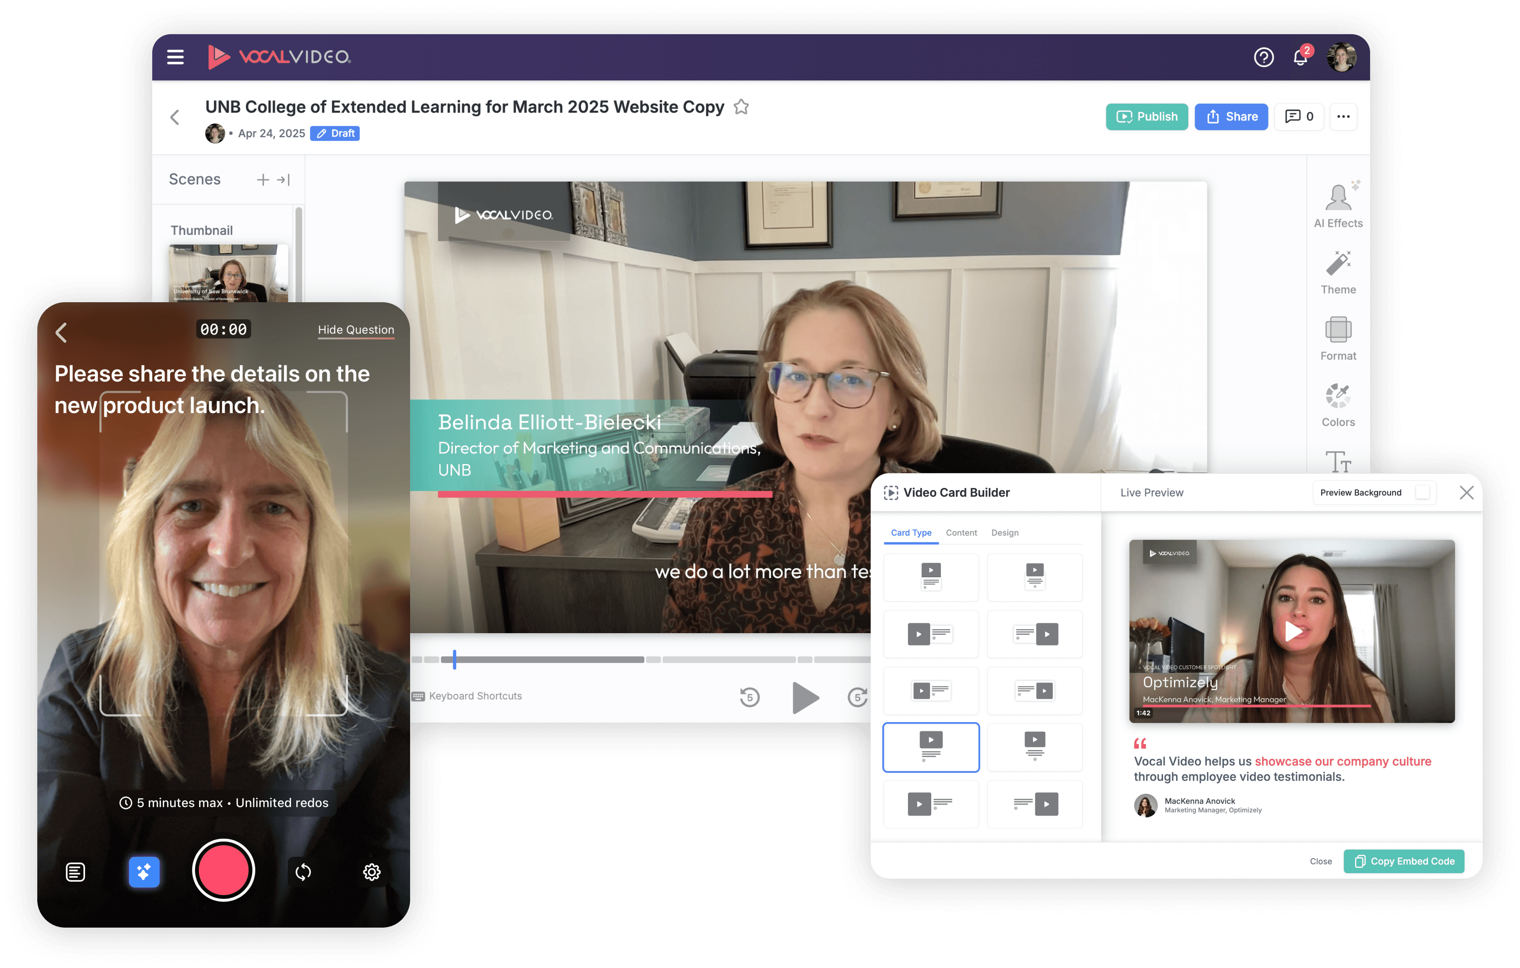Viewport: 1520px width, 968px height.
Task: Click the Share button
Action: pos(1231,117)
